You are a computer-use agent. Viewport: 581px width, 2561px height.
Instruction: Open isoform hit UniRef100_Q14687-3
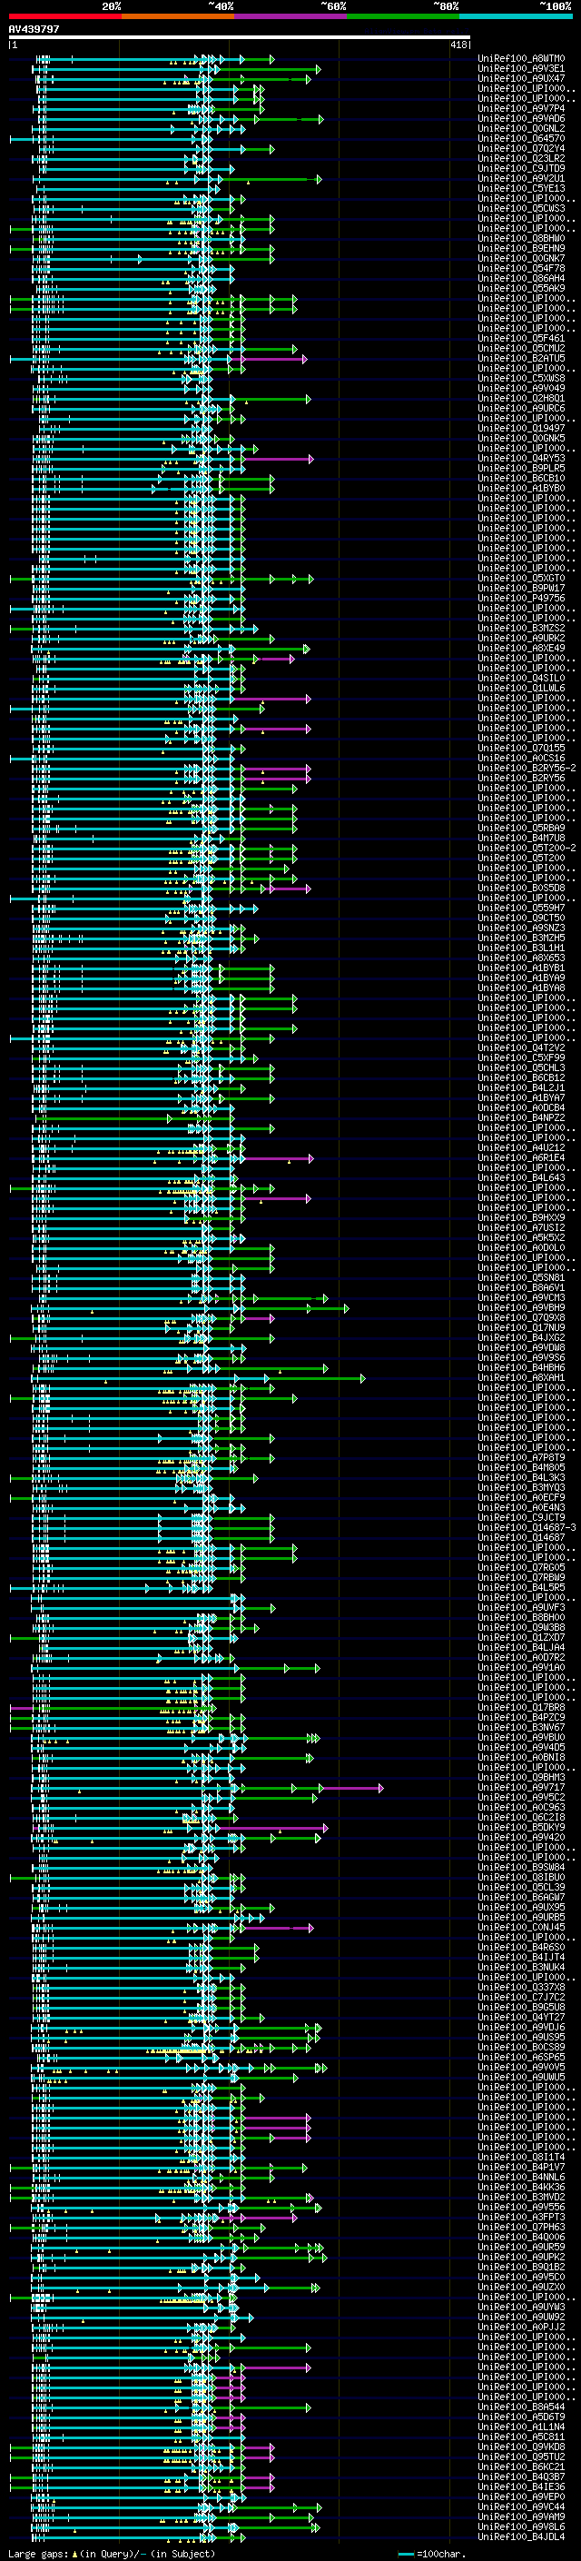tap(527, 1527)
